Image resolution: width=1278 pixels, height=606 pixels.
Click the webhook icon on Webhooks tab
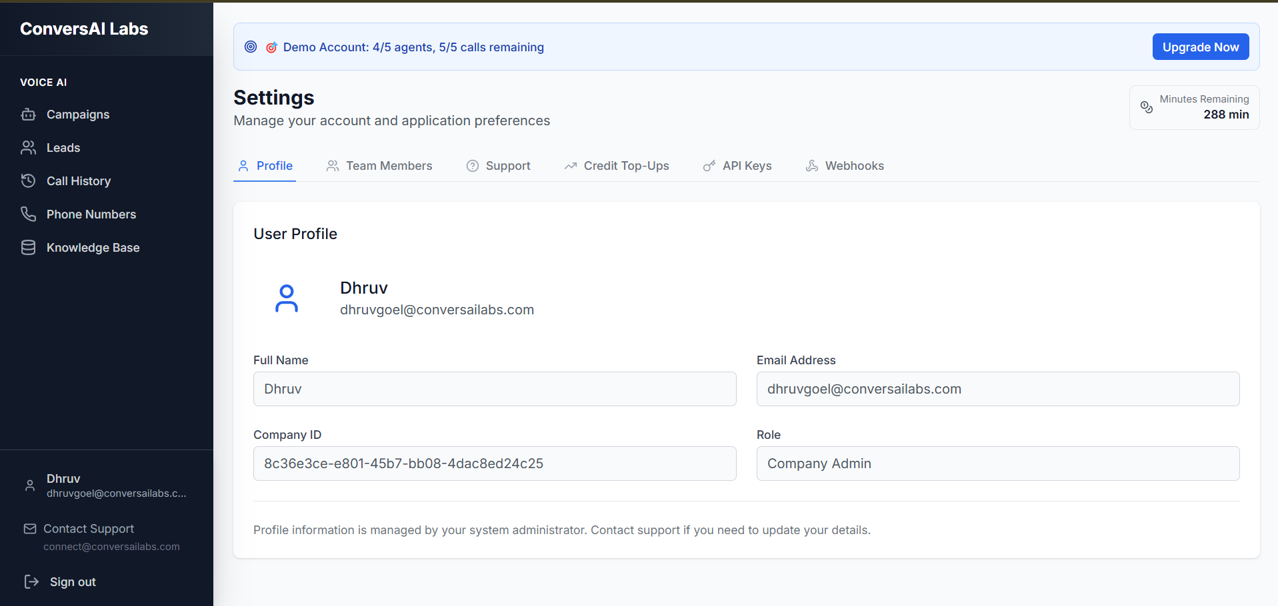point(812,166)
